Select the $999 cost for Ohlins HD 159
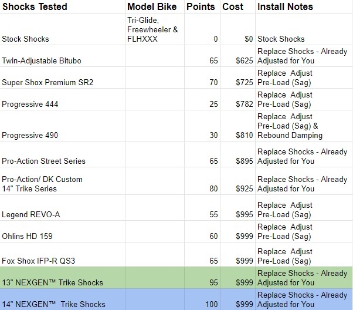Viewport: 353px width, 310px height. pyautogui.click(x=237, y=231)
